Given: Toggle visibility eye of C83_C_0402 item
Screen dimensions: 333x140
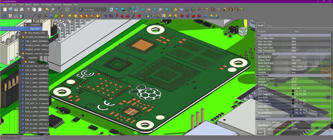Looking at the screenshot, I should click(x=20, y=70).
